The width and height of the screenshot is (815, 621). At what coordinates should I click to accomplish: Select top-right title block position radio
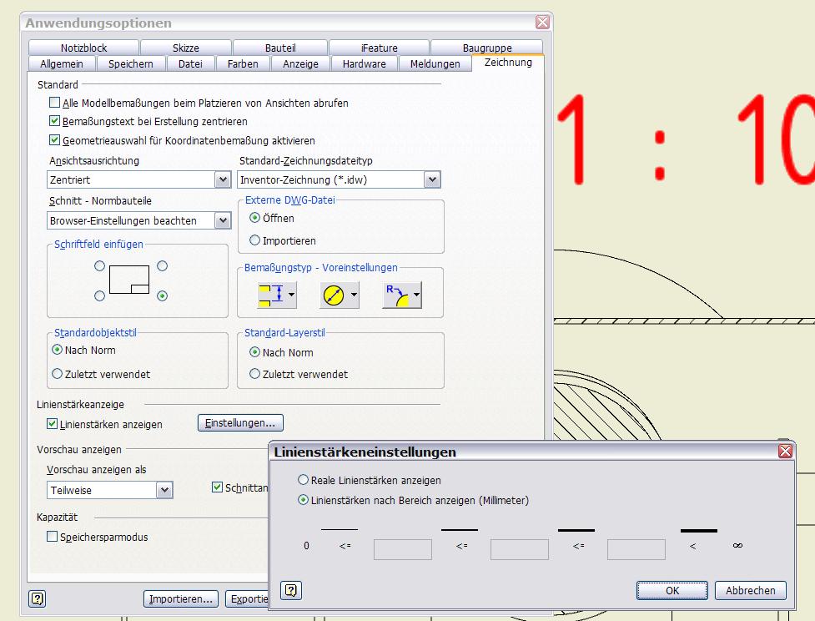(162, 265)
